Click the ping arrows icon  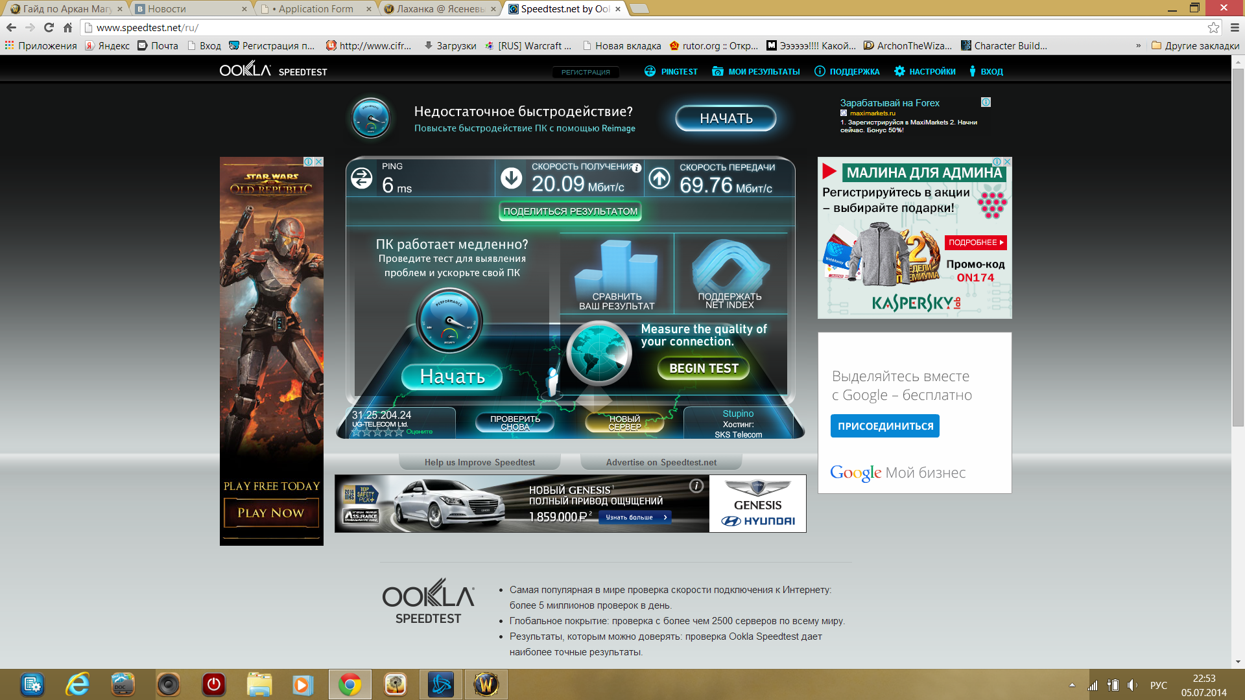(x=362, y=178)
